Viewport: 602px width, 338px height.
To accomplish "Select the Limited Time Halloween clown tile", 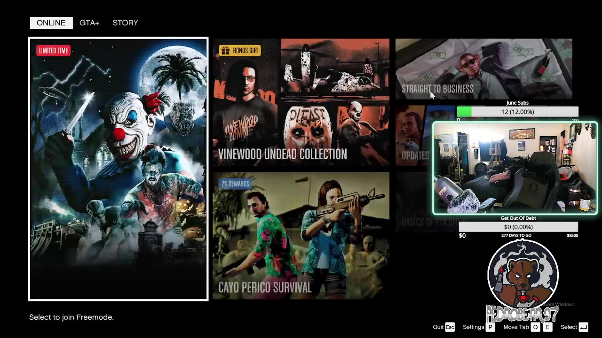I will click(118, 169).
